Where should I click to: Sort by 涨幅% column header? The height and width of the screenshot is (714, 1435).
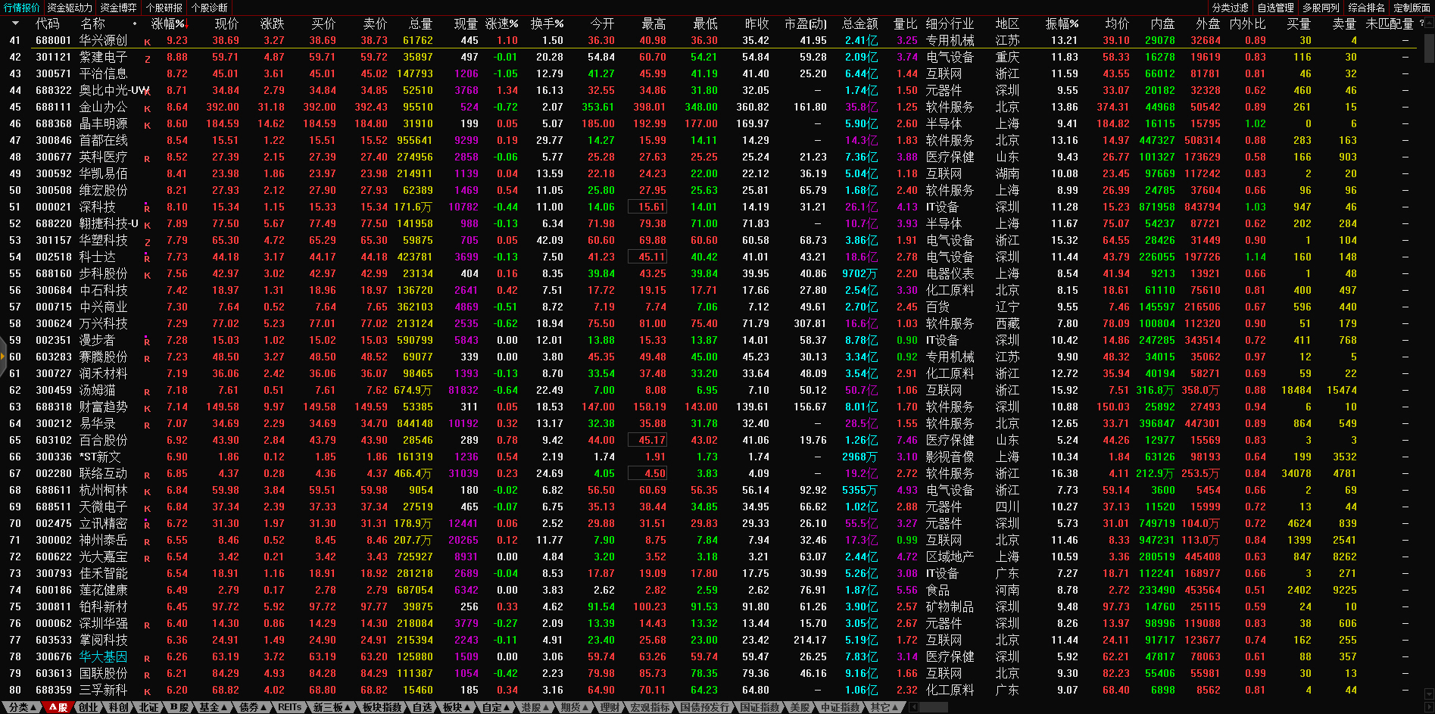167,23
